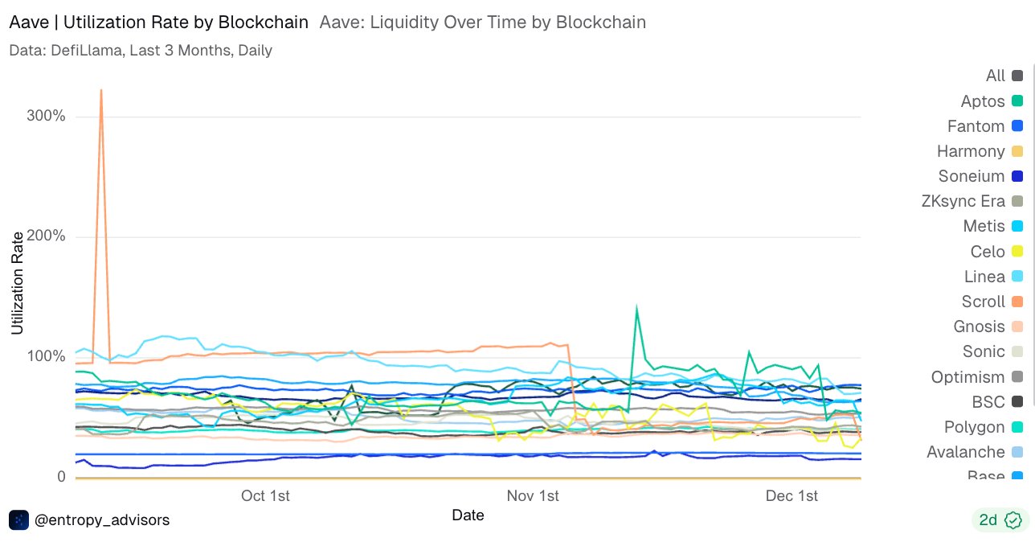Screen dimensions: 1035x542
Task: Select the Gnosis legend label
Action: (x=979, y=326)
